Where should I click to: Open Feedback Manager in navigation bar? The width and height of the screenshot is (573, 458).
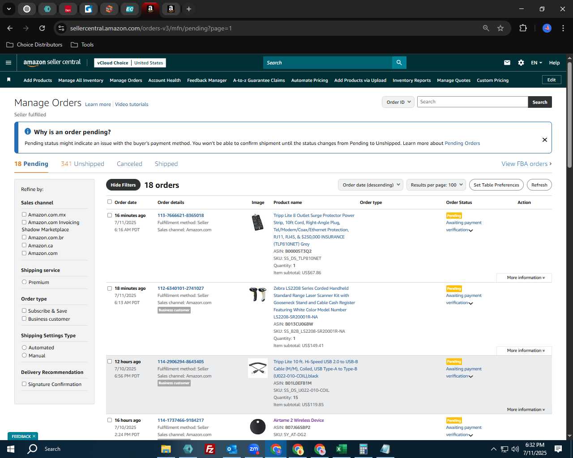click(207, 81)
